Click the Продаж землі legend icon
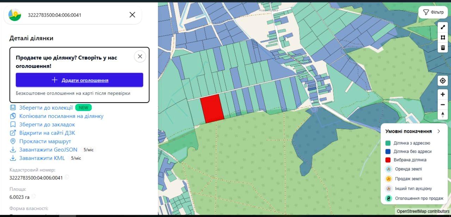This screenshot has height=217, width=451. click(389, 179)
